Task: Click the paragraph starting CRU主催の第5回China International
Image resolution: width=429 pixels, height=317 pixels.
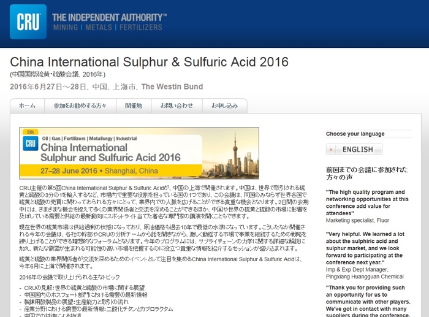Action: click(164, 202)
